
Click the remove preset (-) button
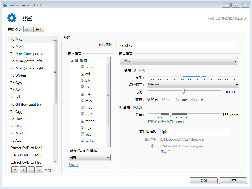31,170
